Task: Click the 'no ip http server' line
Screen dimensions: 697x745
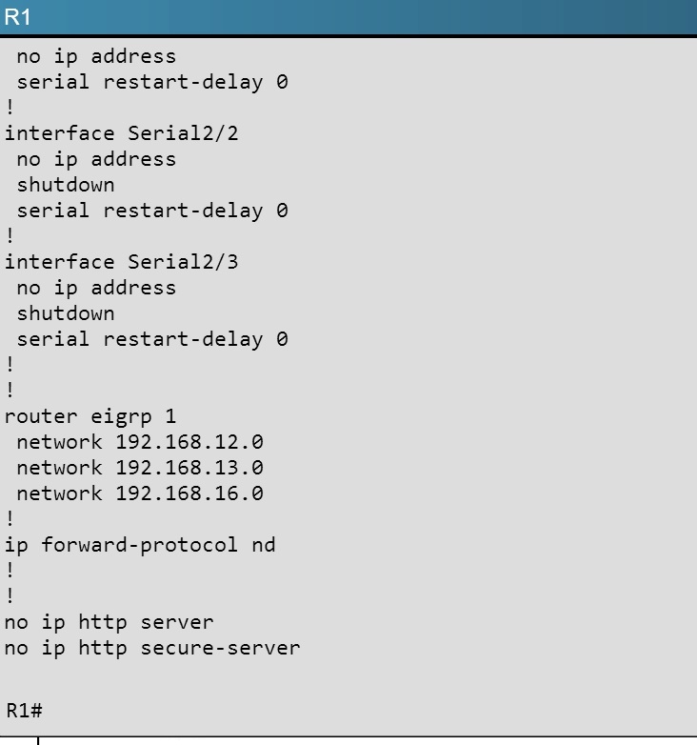Action: click(x=109, y=622)
